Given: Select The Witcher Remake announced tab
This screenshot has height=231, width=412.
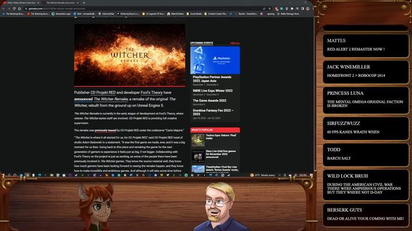Looking at the screenshot, I should click(61, 3).
